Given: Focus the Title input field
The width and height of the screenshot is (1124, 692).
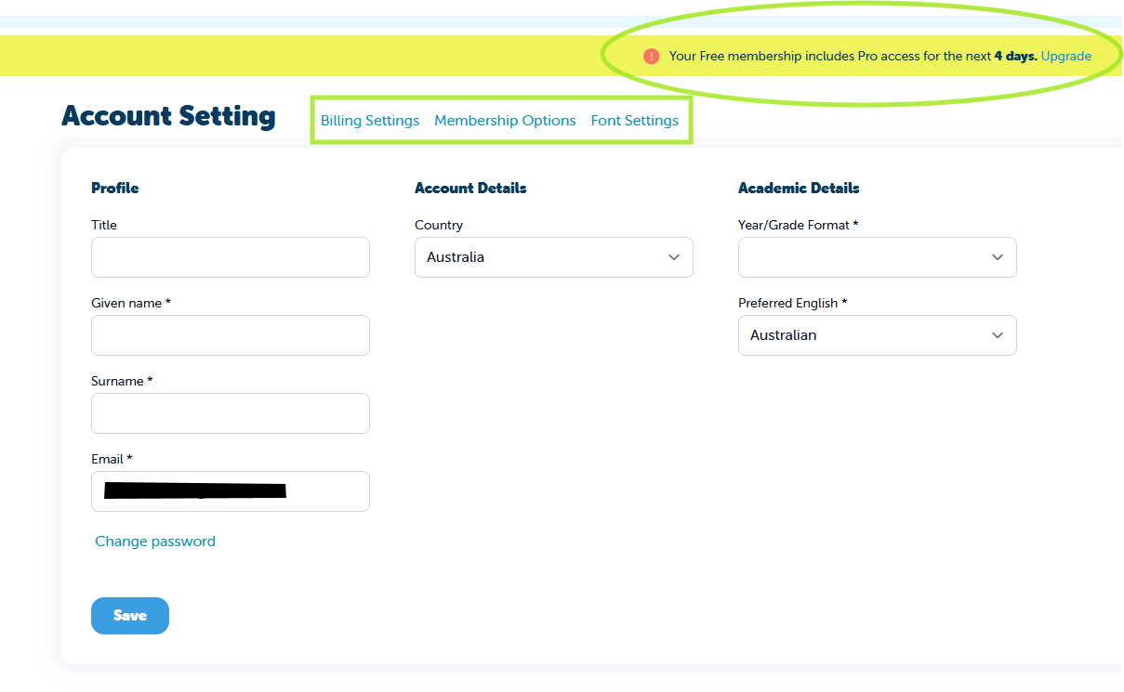Looking at the screenshot, I should (x=230, y=257).
